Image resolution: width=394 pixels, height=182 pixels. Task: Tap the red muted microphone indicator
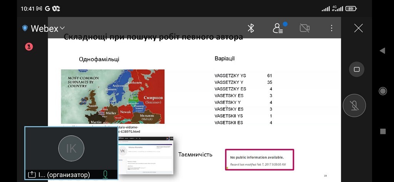click(x=29, y=47)
